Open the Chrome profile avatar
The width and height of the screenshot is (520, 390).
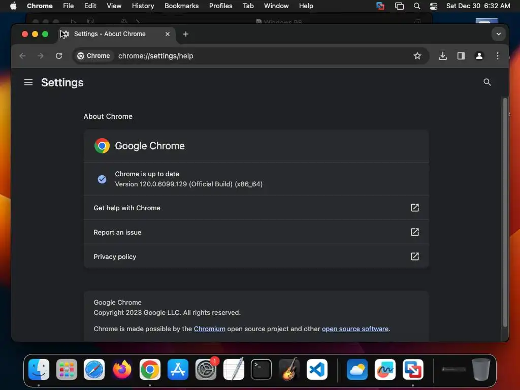[x=479, y=56]
